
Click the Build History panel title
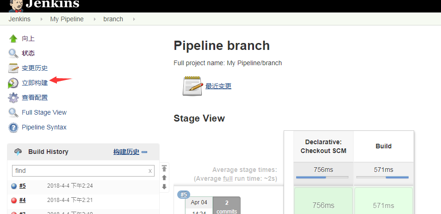click(x=48, y=152)
